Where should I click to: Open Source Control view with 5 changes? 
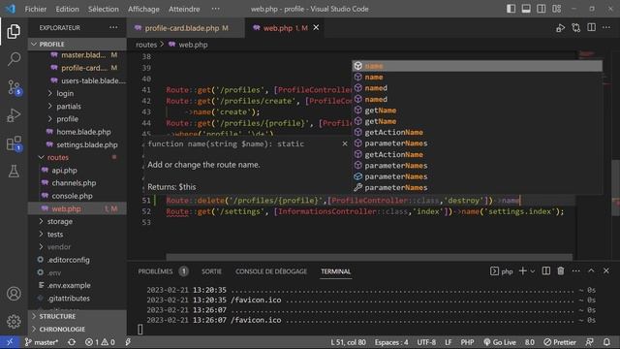(14, 87)
